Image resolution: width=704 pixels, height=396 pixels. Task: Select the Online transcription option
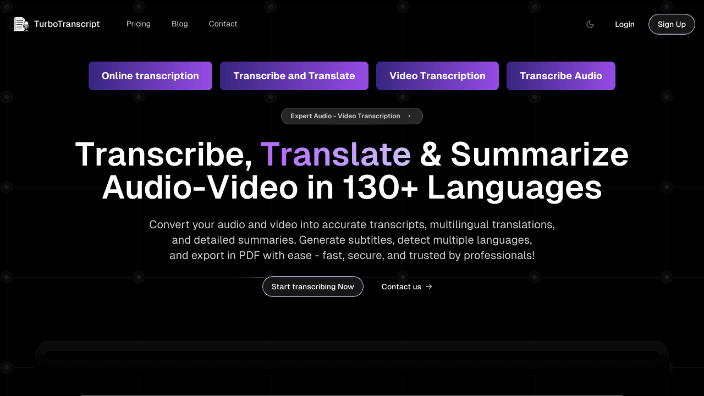click(150, 75)
